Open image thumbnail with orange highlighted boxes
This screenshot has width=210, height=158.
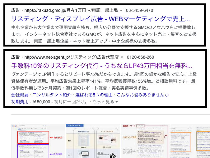pyautogui.click(x=190, y=141)
